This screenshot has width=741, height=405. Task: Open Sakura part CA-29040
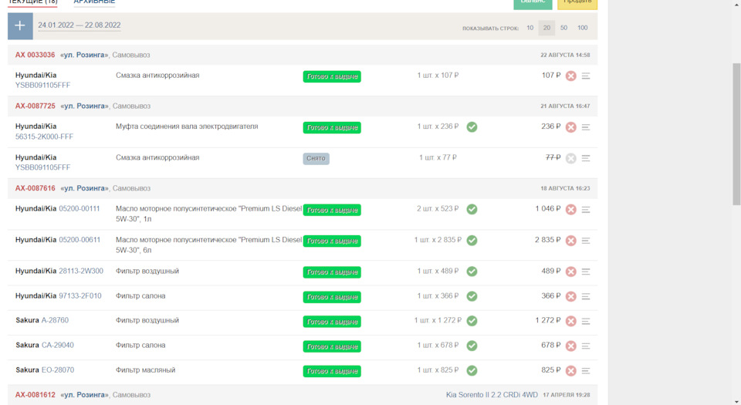(58, 346)
